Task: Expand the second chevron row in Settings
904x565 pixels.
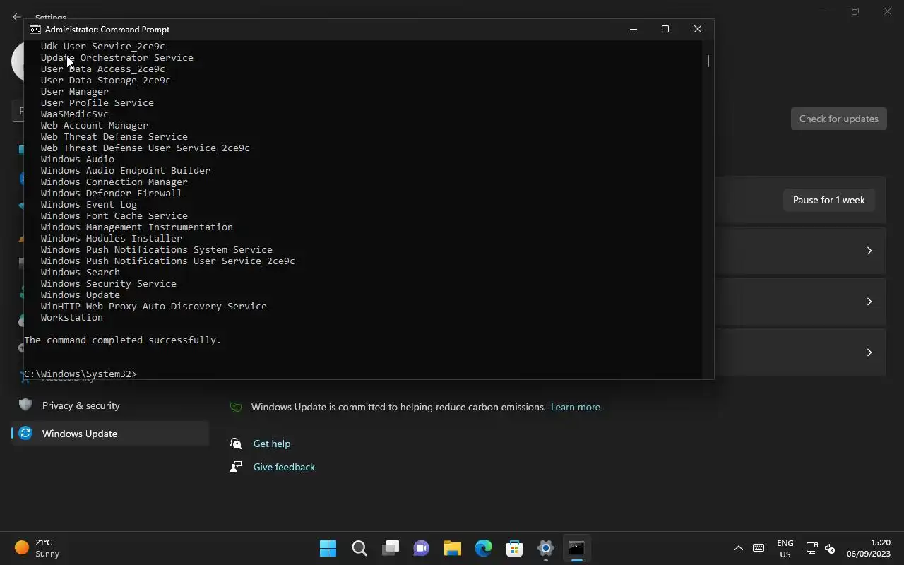Action: [x=869, y=302]
